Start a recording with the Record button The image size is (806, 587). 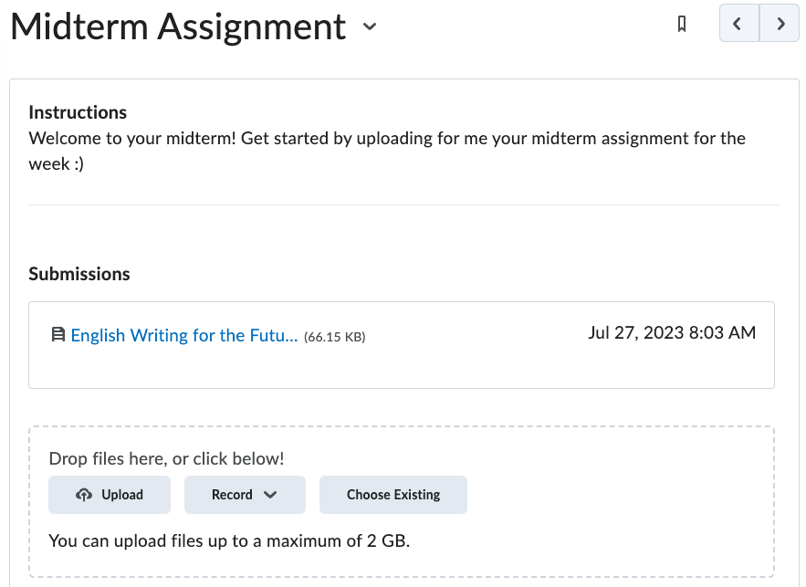(x=245, y=494)
